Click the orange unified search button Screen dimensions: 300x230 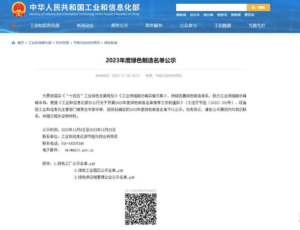click(x=258, y=7)
